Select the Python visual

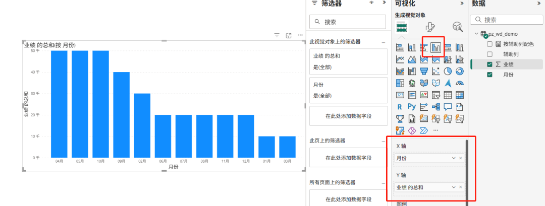[412, 107]
